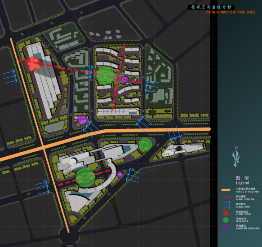
Task: Select legend label VISUAL FOCUS
Action: pos(243,214)
